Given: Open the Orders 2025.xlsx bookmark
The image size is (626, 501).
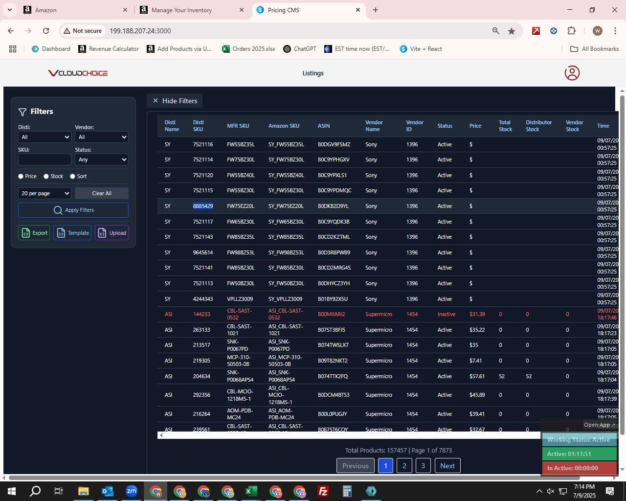Looking at the screenshot, I should (248, 49).
